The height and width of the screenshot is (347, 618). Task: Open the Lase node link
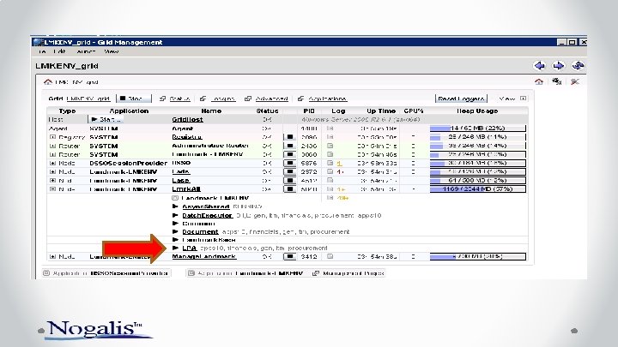tap(181, 180)
